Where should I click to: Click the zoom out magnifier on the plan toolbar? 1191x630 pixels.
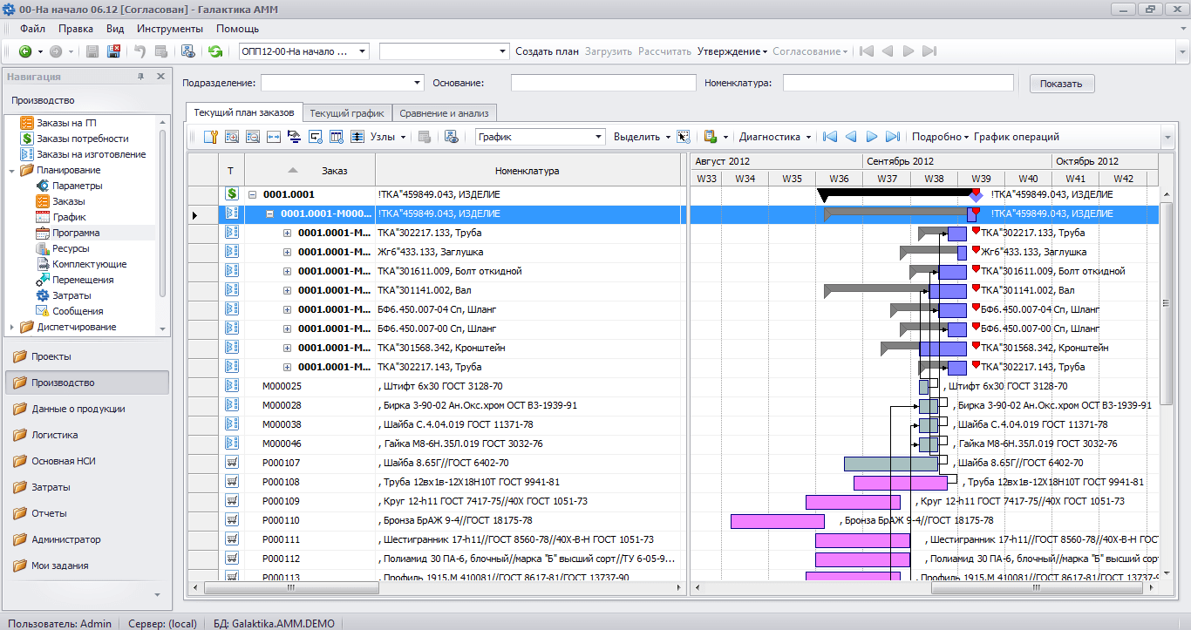tap(253, 137)
